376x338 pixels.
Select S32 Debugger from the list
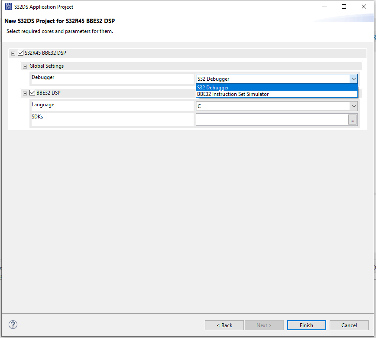click(x=277, y=88)
